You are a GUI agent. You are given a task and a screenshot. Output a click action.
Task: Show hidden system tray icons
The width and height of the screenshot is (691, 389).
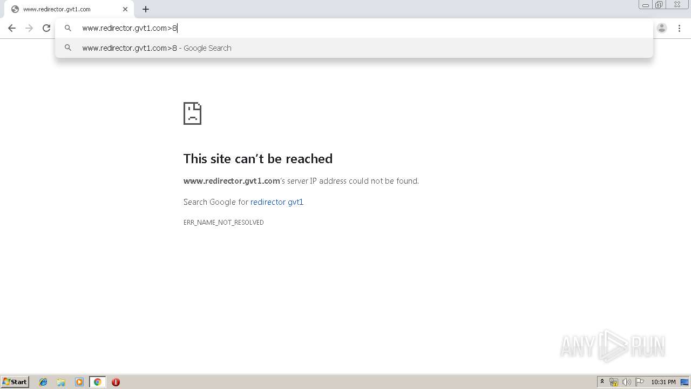point(602,382)
